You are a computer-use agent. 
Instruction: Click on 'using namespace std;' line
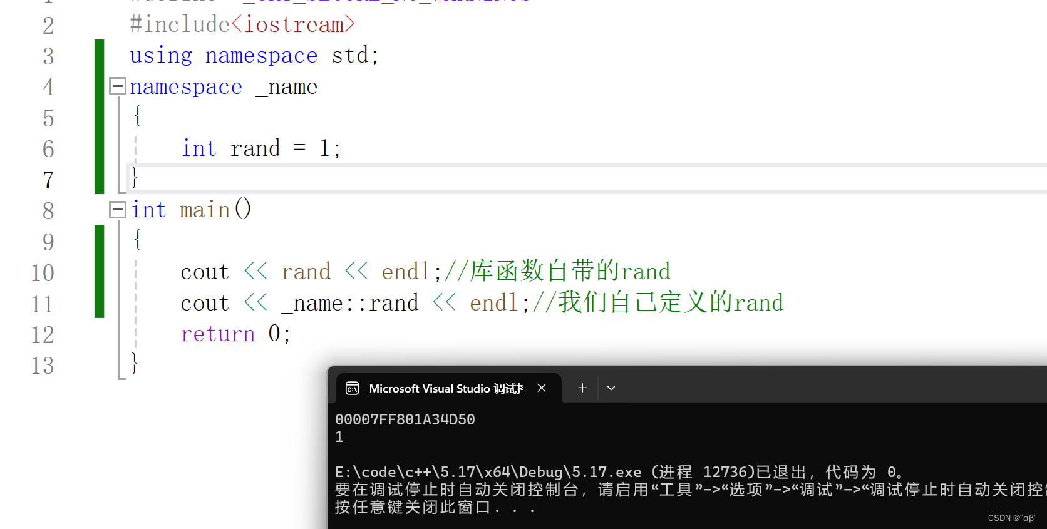(254, 56)
